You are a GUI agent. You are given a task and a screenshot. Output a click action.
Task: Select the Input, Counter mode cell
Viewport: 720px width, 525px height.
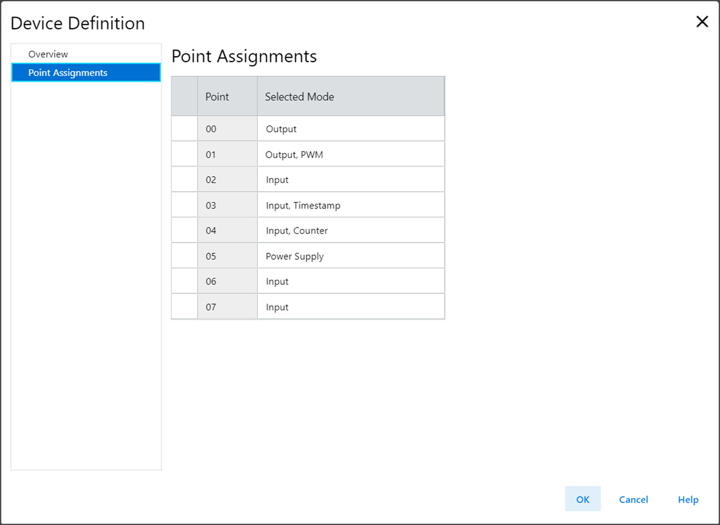tap(350, 231)
